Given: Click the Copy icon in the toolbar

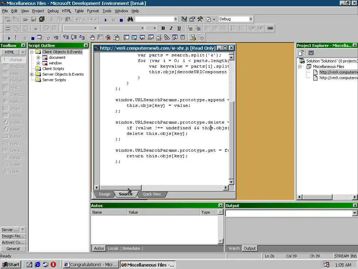Looking at the screenshot, I should (x=60, y=19).
